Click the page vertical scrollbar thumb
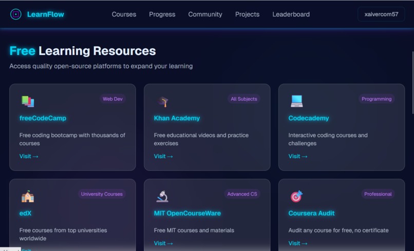Viewport: 414px width, 251px height. tap(413, 83)
